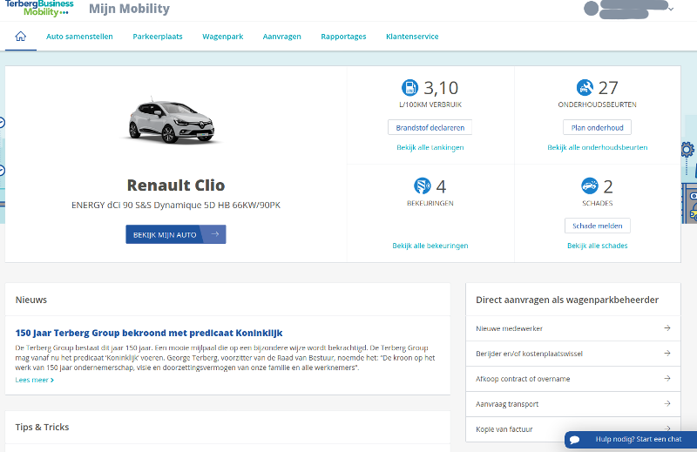Go to the home icon tab
697x452 pixels.
(x=20, y=37)
